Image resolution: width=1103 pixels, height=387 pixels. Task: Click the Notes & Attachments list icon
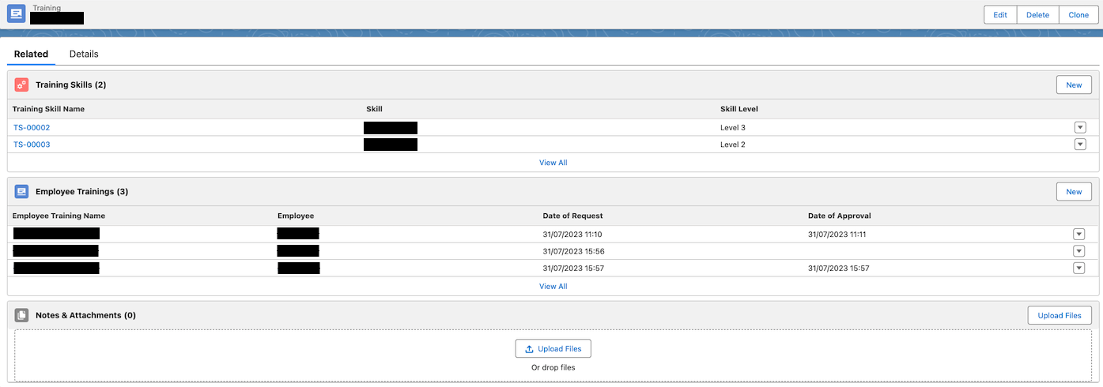[x=21, y=315]
